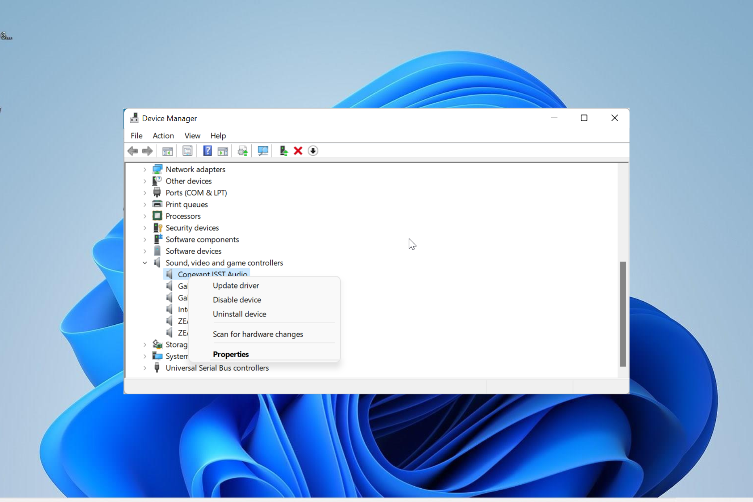753x502 pixels.
Task: Select Update driver from context menu
Action: pos(235,285)
